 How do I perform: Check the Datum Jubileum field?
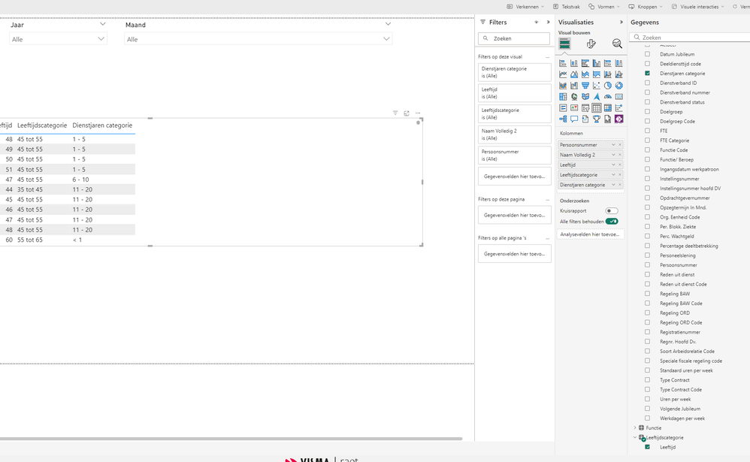(647, 54)
